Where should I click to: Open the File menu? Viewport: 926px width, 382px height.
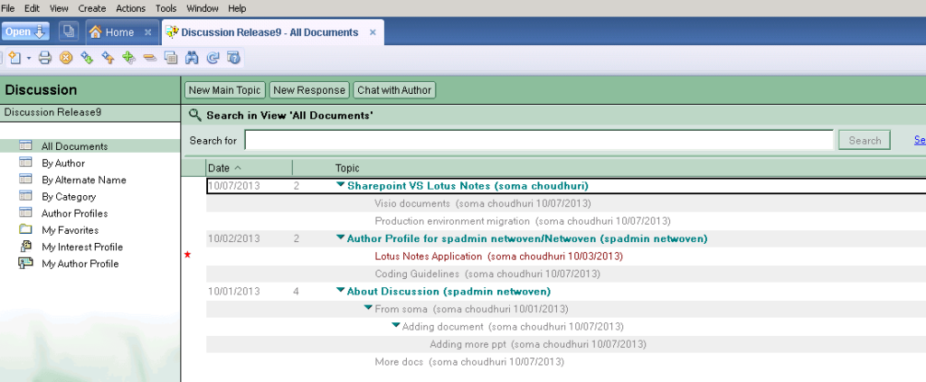click(7, 8)
